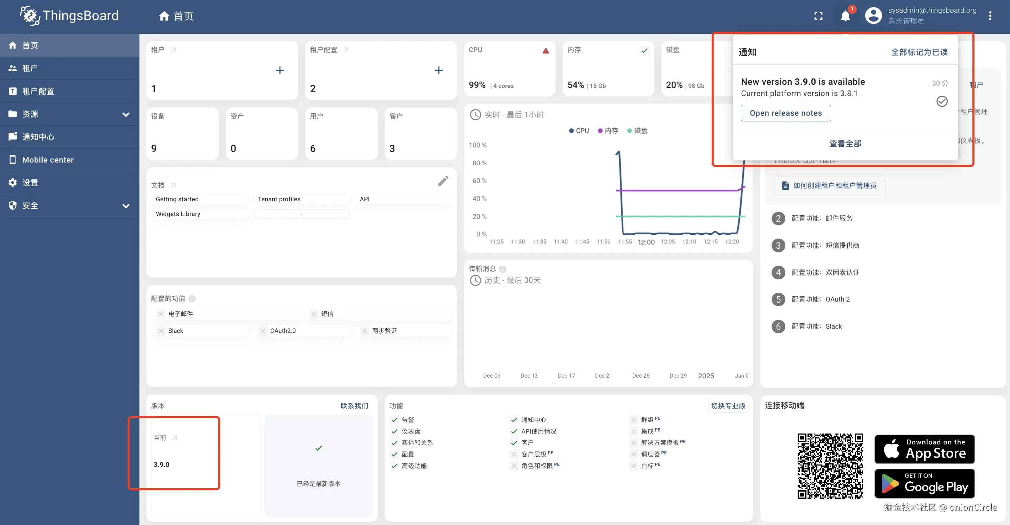Click info icon next to 配置的功能
The image size is (1010, 525).
click(192, 299)
